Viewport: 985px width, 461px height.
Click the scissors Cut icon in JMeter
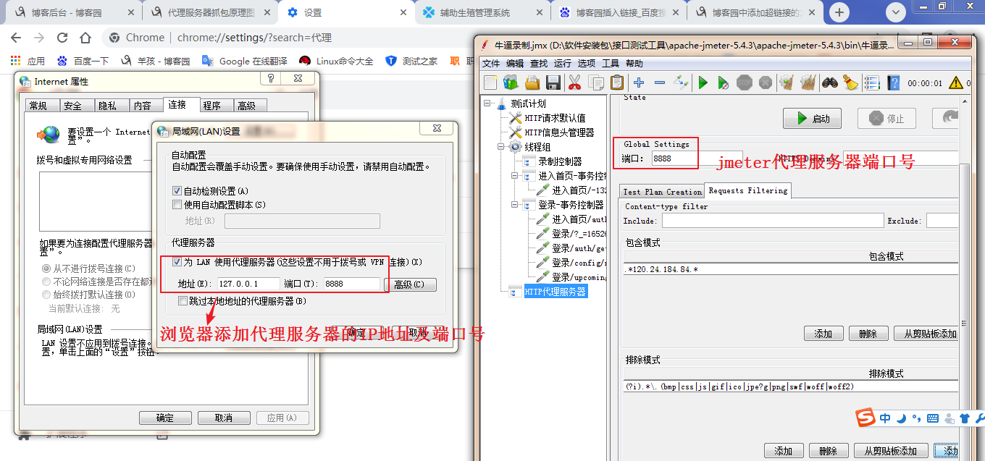coord(574,83)
